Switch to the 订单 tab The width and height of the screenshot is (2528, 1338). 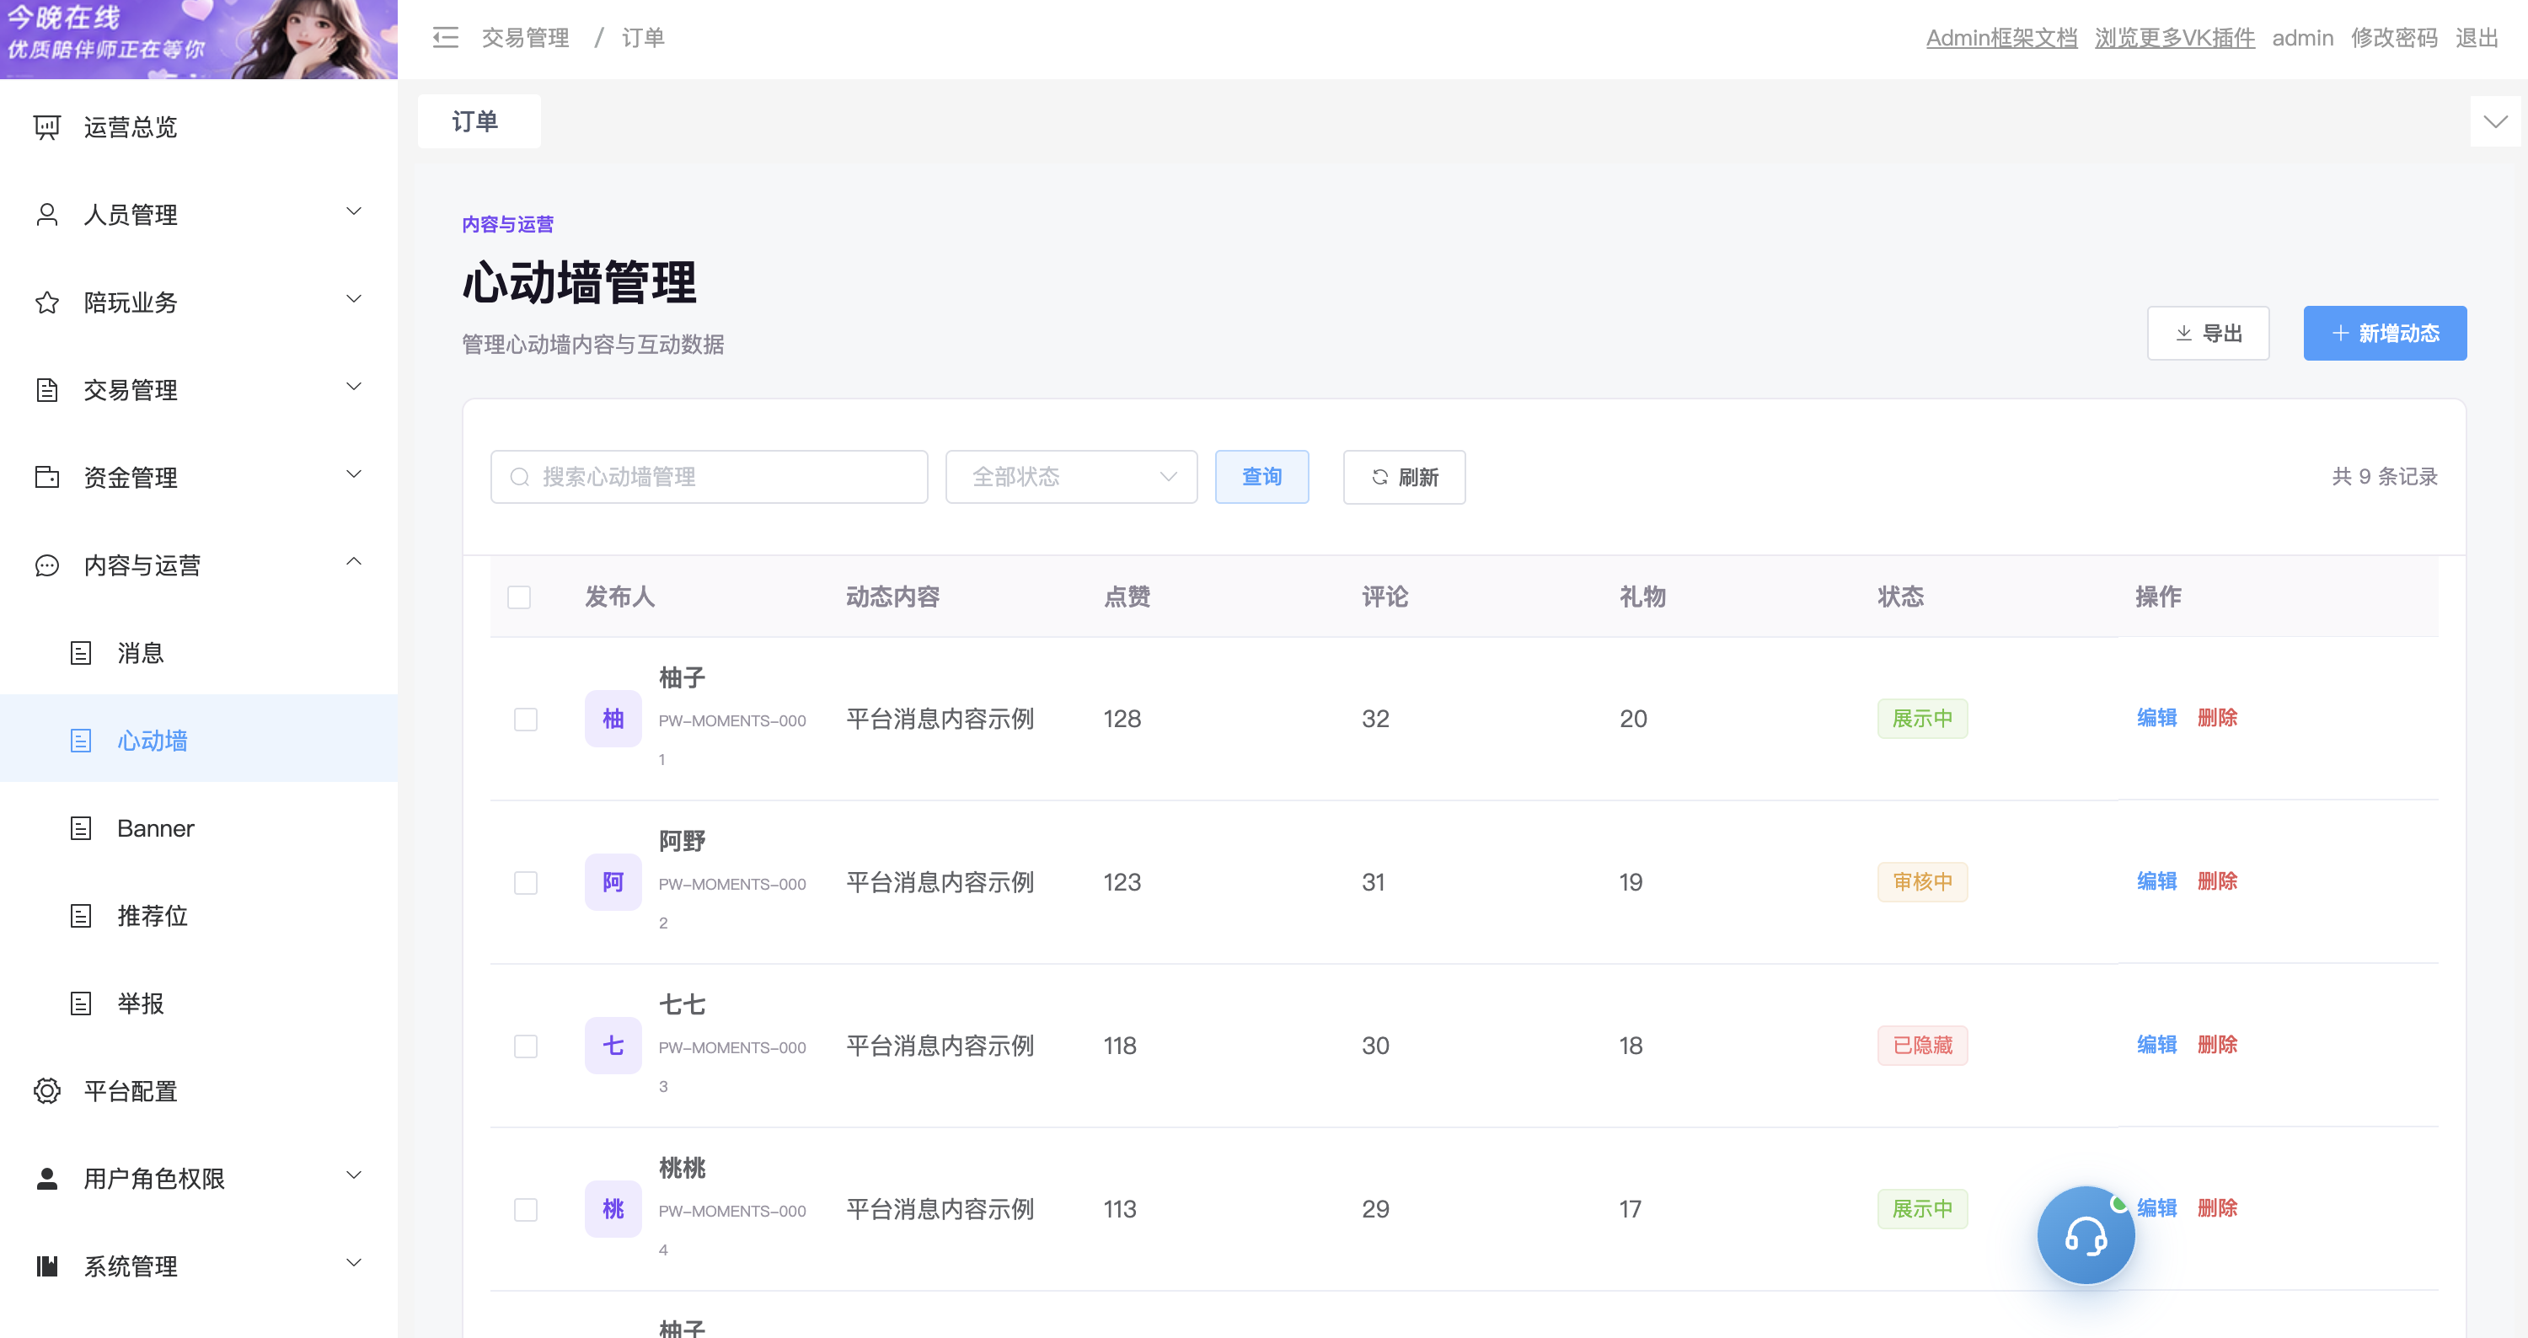pyautogui.click(x=479, y=120)
